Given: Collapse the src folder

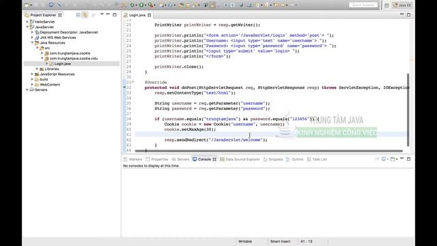Looking at the screenshot, I should tap(38, 48).
